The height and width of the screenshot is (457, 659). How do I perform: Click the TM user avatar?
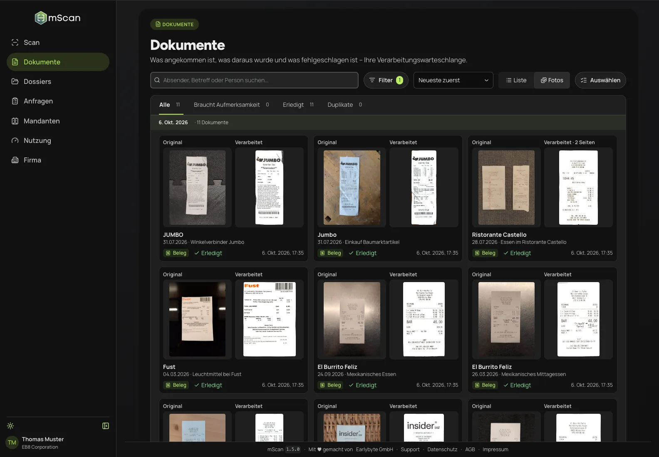click(x=12, y=443)
